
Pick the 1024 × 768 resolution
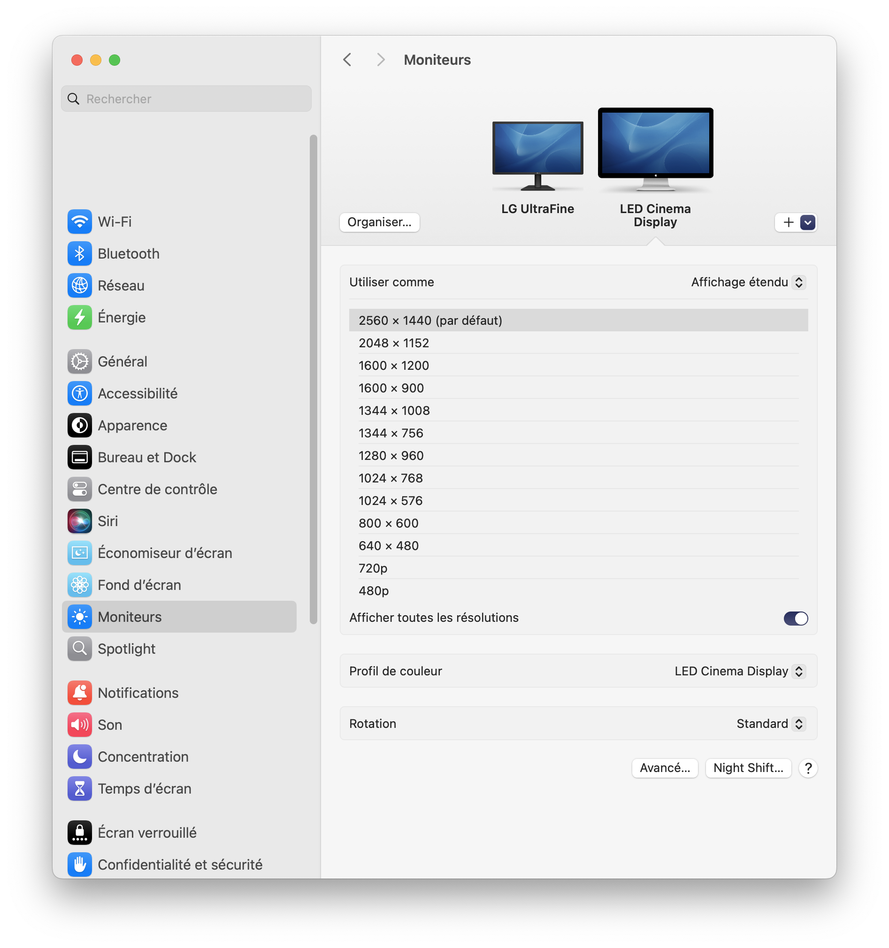578,478
